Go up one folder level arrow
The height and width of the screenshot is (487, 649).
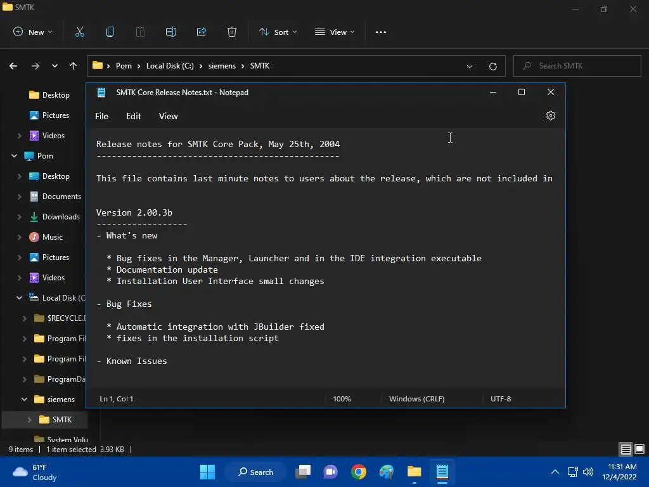(x=74, y=66)
